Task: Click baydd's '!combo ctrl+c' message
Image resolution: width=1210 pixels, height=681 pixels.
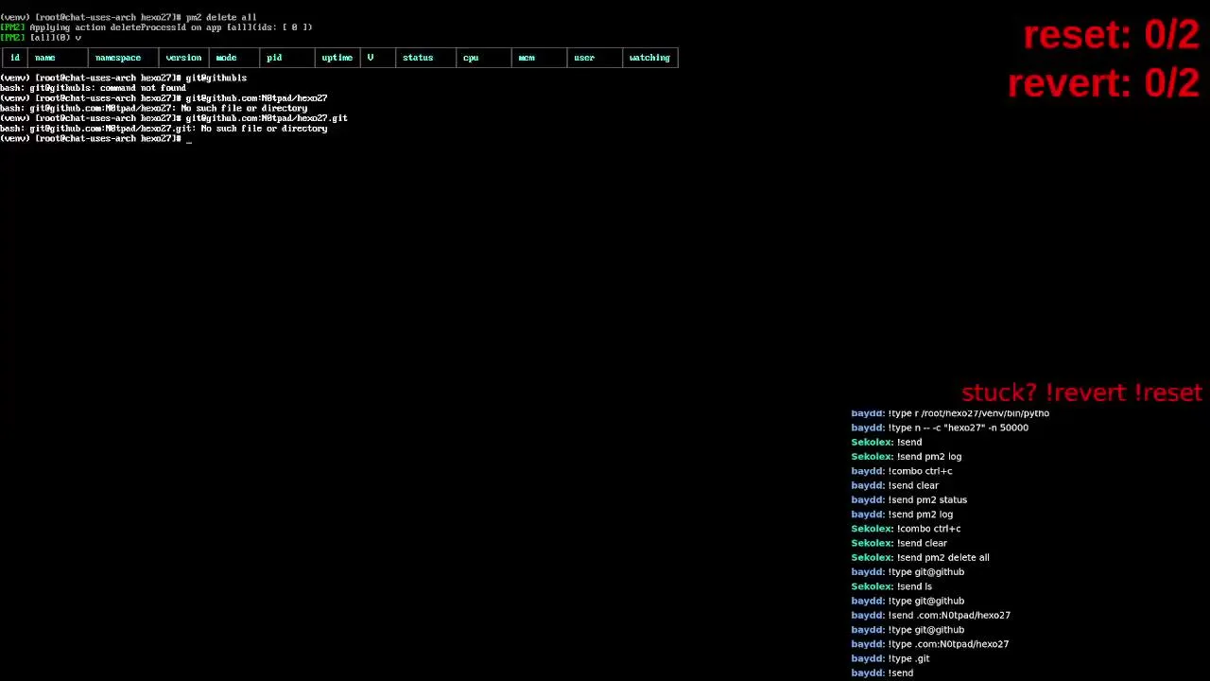Action: [x=901, y=471]
